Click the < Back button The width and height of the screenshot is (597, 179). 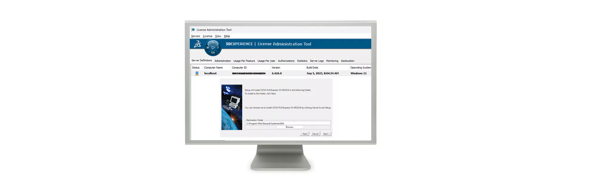coord(304,134)
